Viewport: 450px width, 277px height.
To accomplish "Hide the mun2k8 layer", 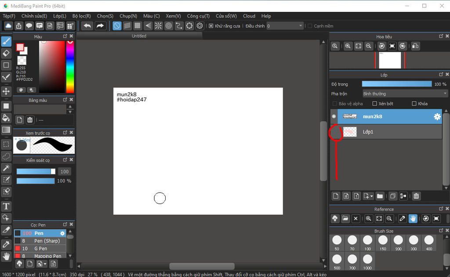I will click(x=334, y=116).
